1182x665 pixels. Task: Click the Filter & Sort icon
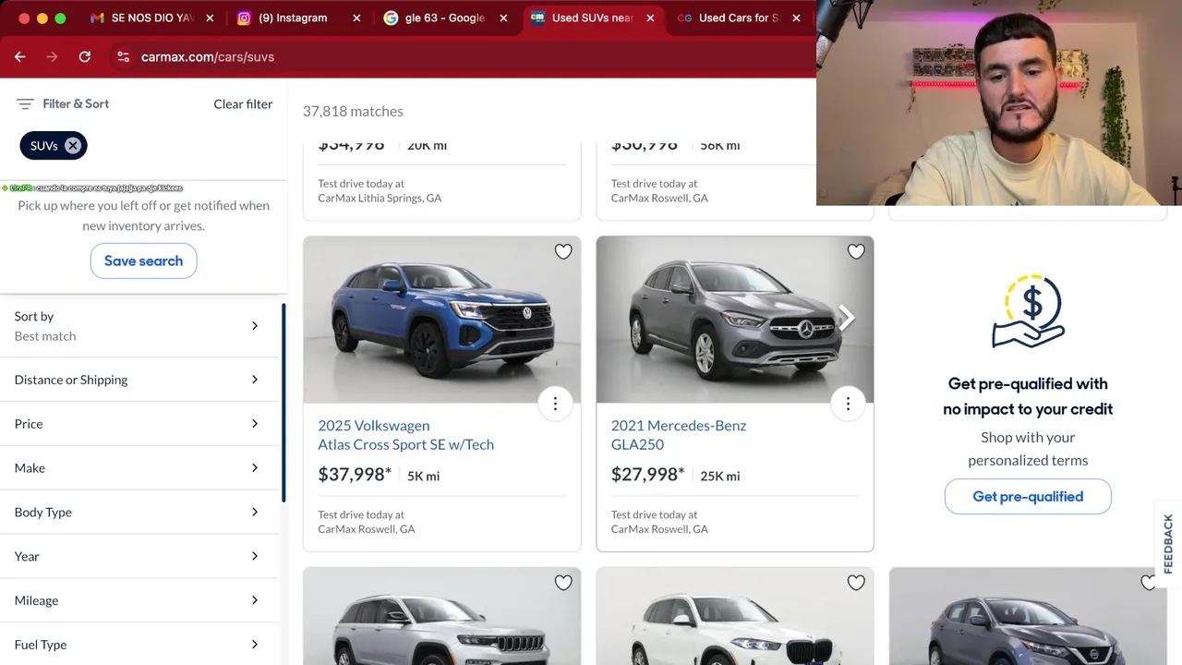pyautogui.click(x=25, y=104)
